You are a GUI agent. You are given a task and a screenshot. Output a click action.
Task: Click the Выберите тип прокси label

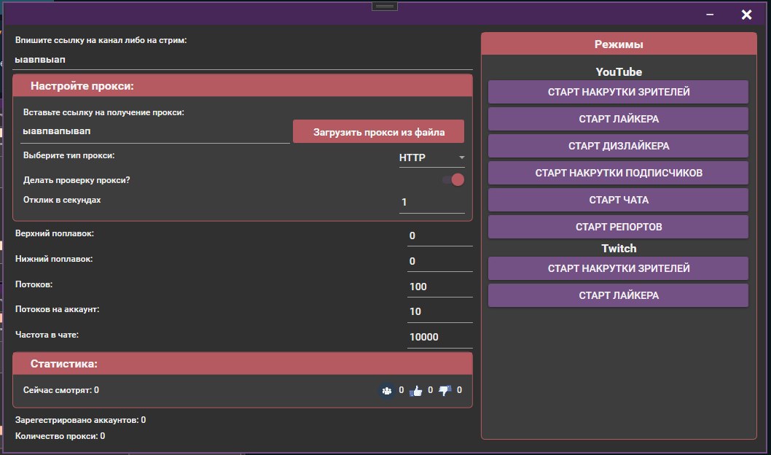(x=69, y=155)
